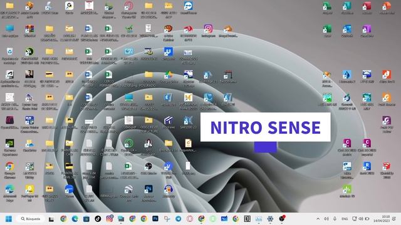This screenshot has height=225, width=401.
Task: Open the PowerPoint shortcut on the desktop
Action: 387,6
